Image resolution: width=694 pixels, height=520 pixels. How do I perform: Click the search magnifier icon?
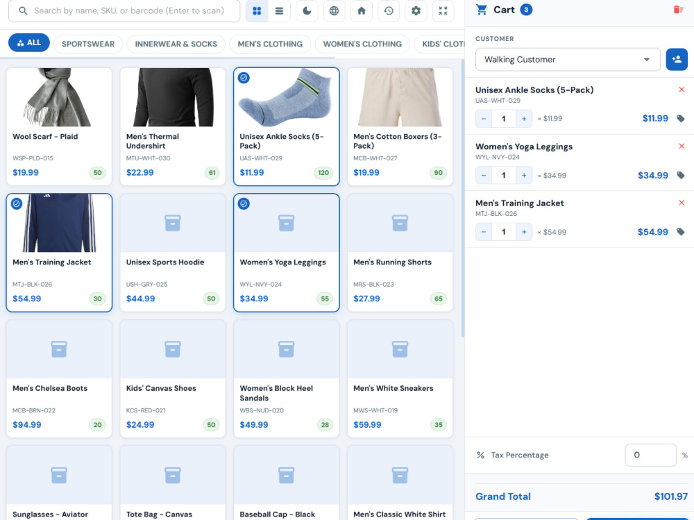[23, 10]
